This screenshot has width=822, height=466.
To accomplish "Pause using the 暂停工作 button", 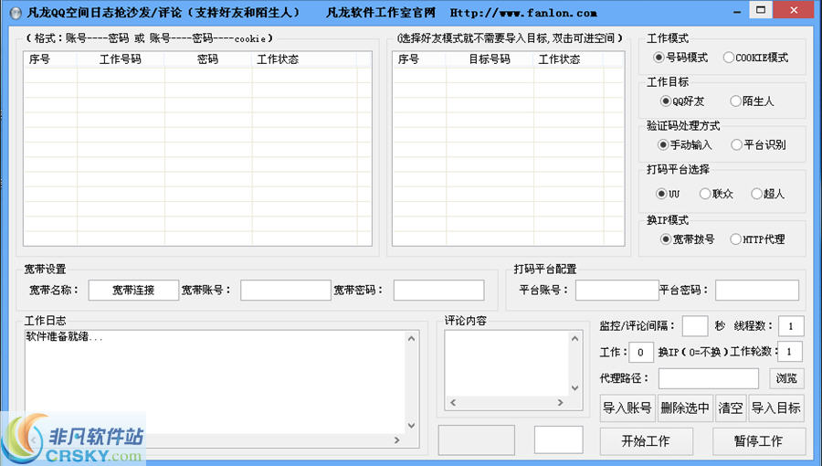I will point(759,441).
